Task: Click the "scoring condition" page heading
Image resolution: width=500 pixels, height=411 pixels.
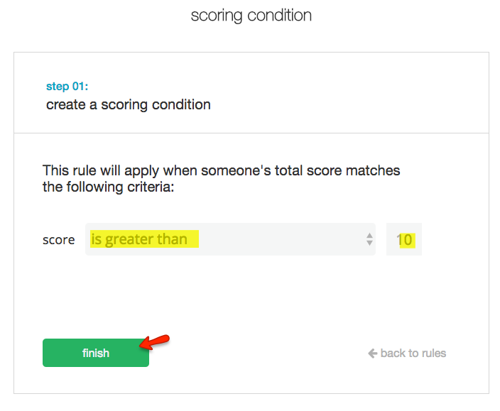Action: pyautogui.click(x=251, y=15)
